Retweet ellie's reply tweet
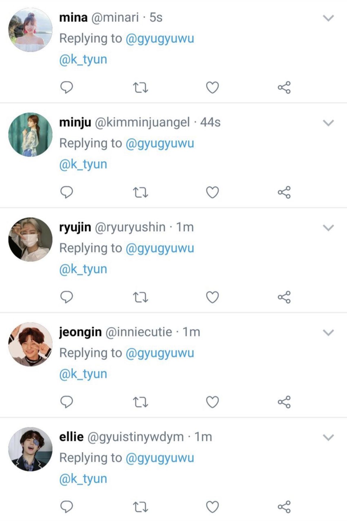347x521 pixels. (x=140, y=507)
